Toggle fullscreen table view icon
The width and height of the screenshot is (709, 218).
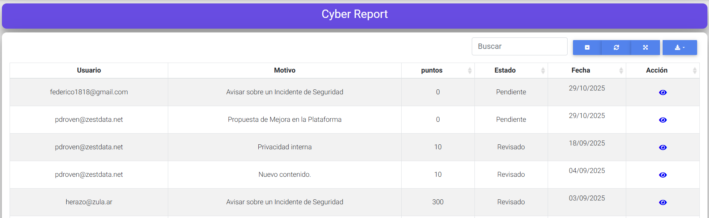[x=645, y=47]
